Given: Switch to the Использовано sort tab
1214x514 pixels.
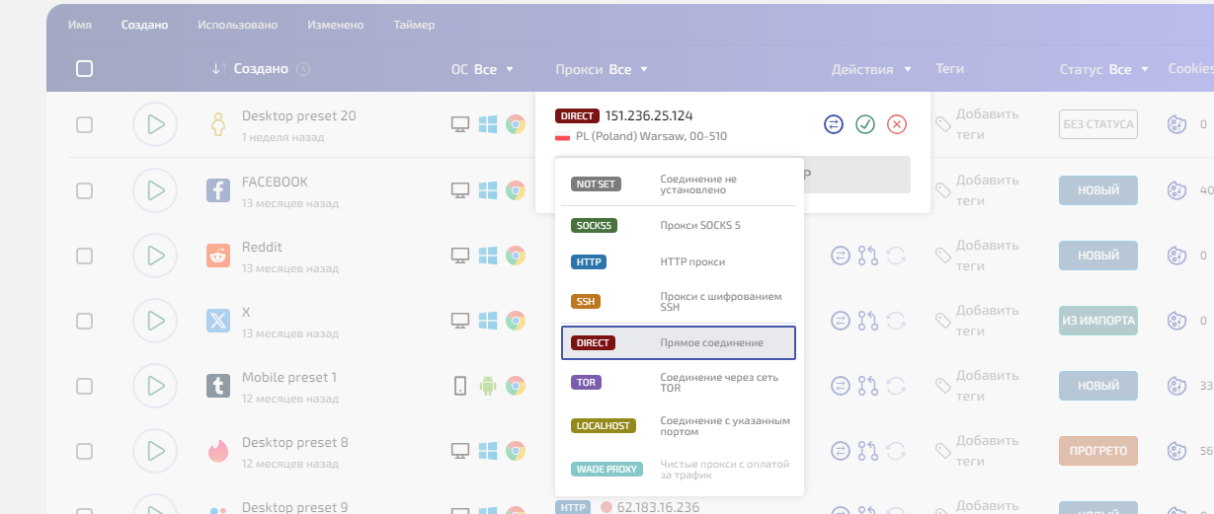Looking at the screenshot, I should tap(237, 25).
